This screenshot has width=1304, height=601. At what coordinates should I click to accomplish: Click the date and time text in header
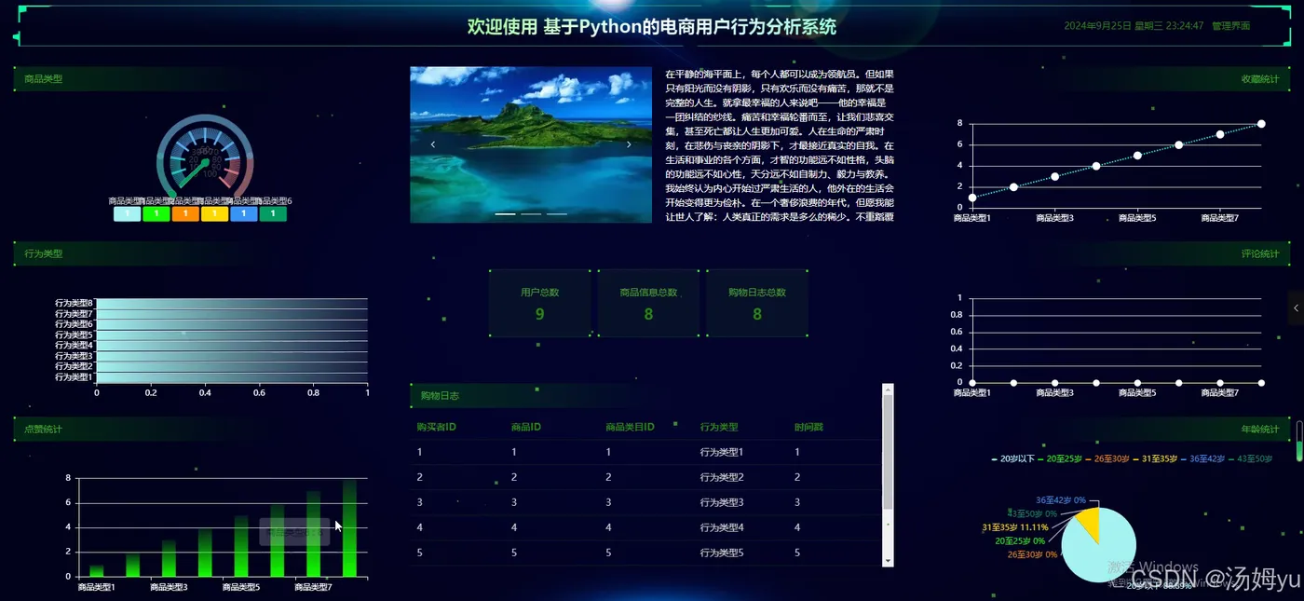1134,26
